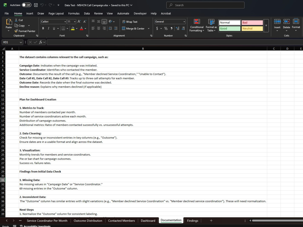303x227 pixels.
Task: Increase font size with the larger A icon
Action: [79, 21]
